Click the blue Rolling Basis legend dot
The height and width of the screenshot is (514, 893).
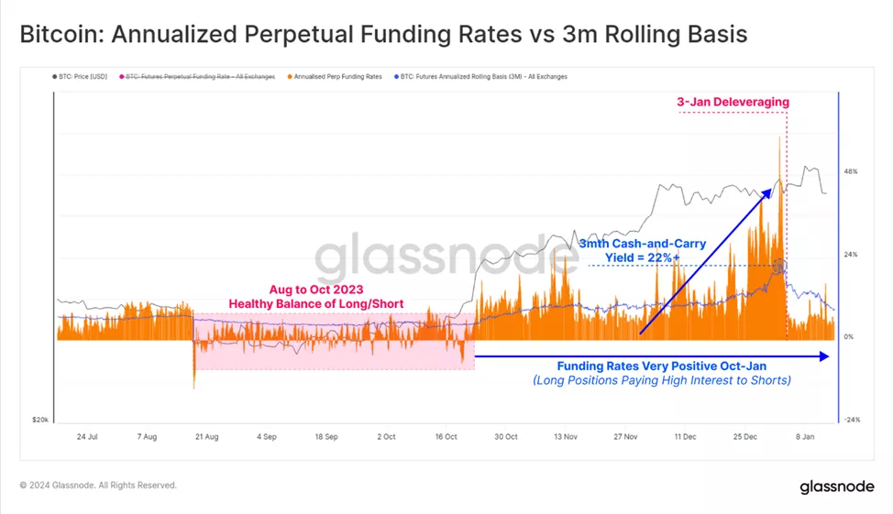click(395, 77)
